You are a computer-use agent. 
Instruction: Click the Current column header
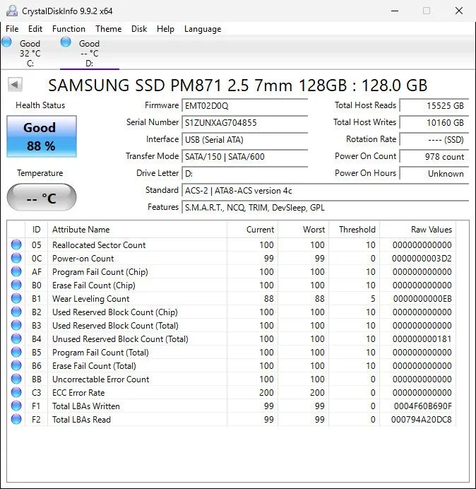tap(253, 230)
